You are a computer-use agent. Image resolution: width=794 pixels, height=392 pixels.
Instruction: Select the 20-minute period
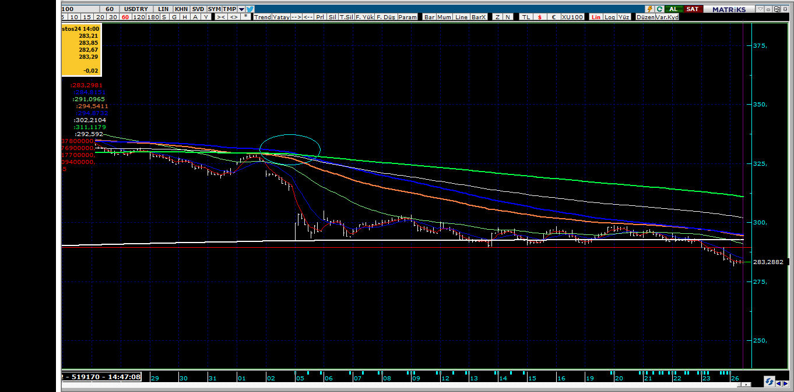[x=100, y=17]
